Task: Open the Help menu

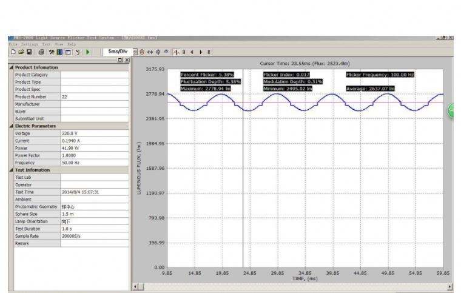Action: pos(72,44)
